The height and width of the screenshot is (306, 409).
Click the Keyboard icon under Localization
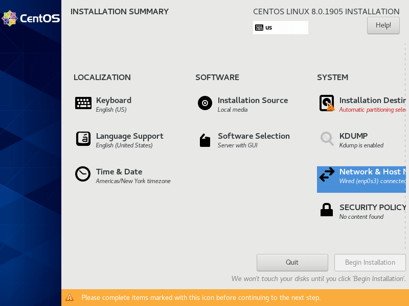(83, 103)
